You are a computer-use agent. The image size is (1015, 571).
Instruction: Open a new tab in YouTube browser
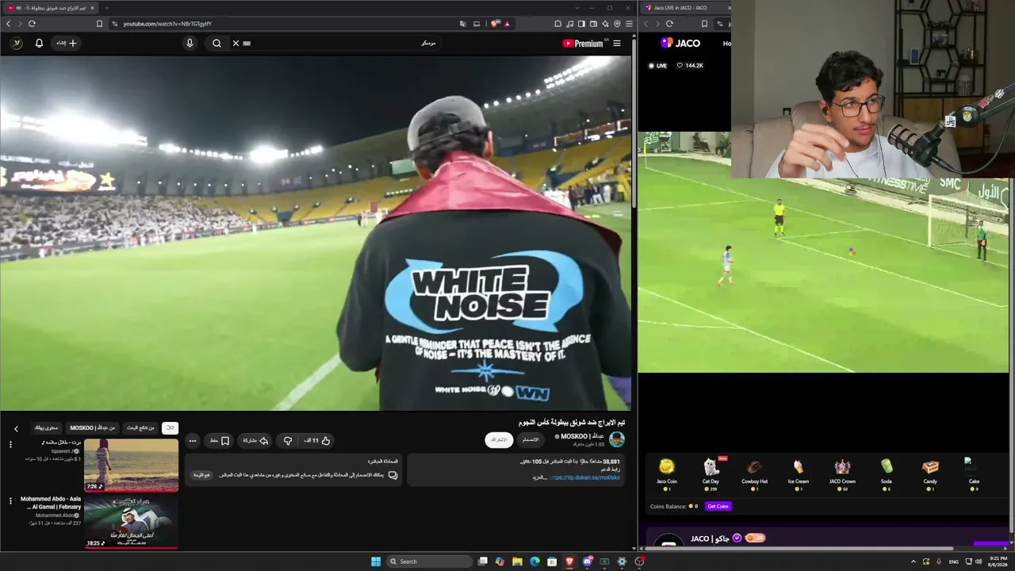[x=106, y=8]
